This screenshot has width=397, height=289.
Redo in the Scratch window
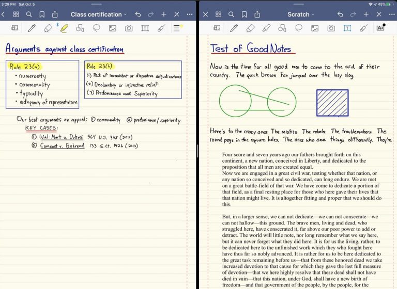pyautogui.click(x=353, y=14)
